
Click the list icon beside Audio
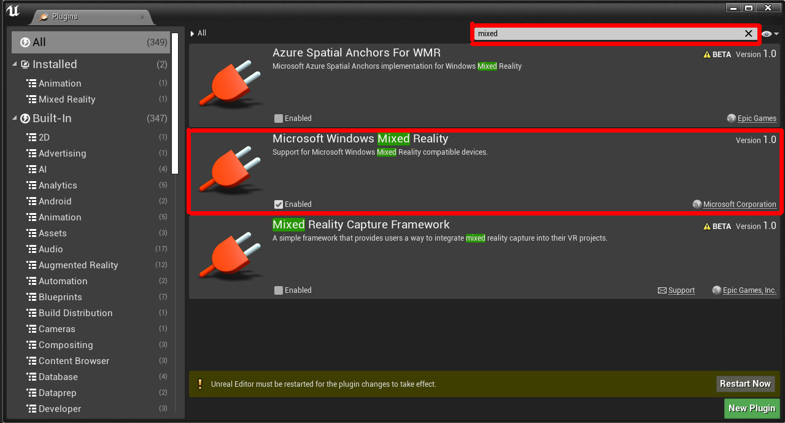pos(31,249)
